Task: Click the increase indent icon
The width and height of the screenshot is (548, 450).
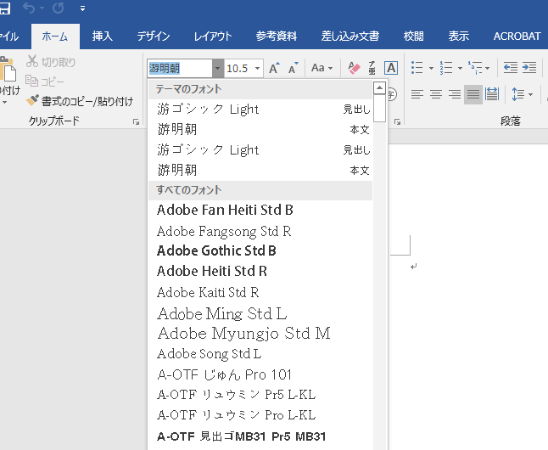Action: [x=529, y=68]
